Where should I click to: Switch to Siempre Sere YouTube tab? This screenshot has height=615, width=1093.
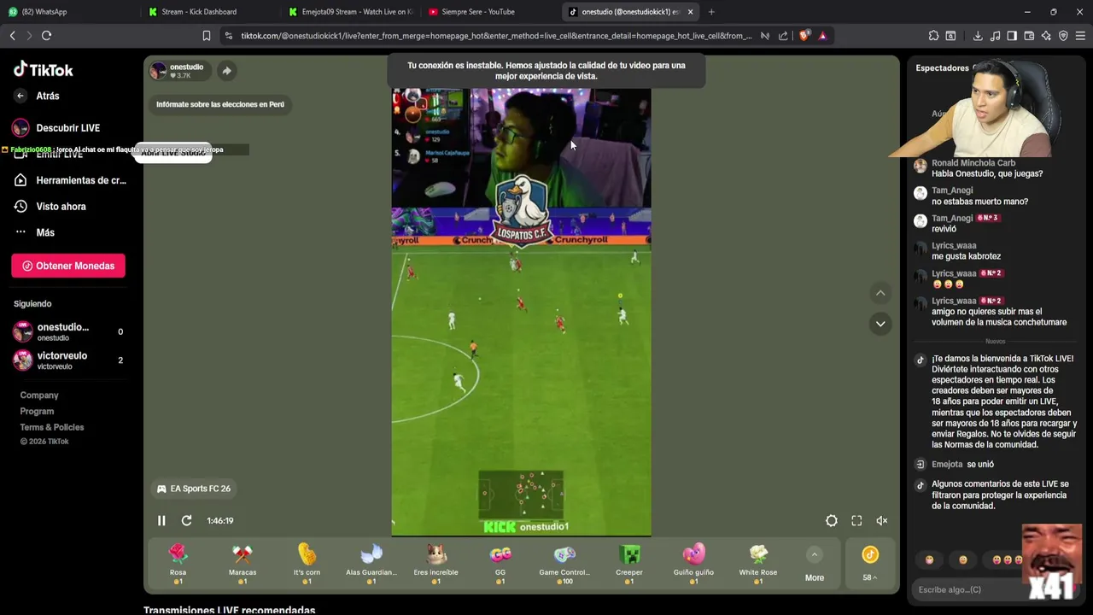click(x=490, y=12)
